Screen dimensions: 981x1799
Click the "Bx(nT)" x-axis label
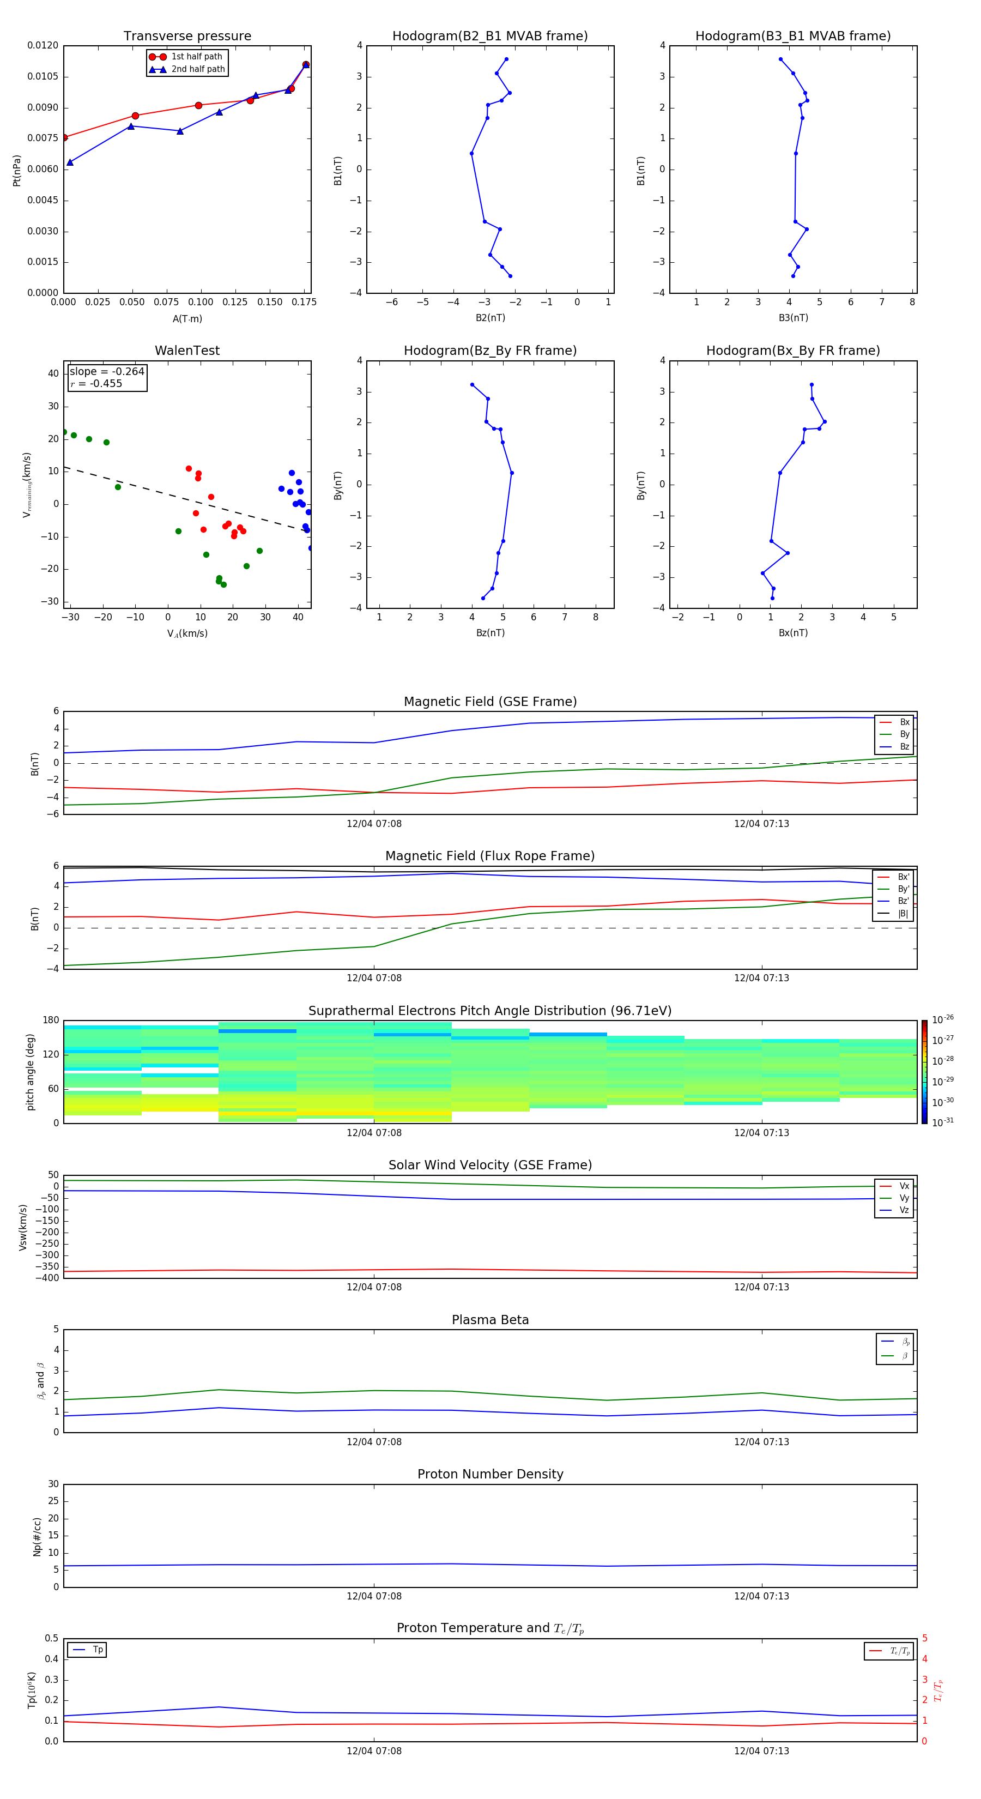coord(793,633)
